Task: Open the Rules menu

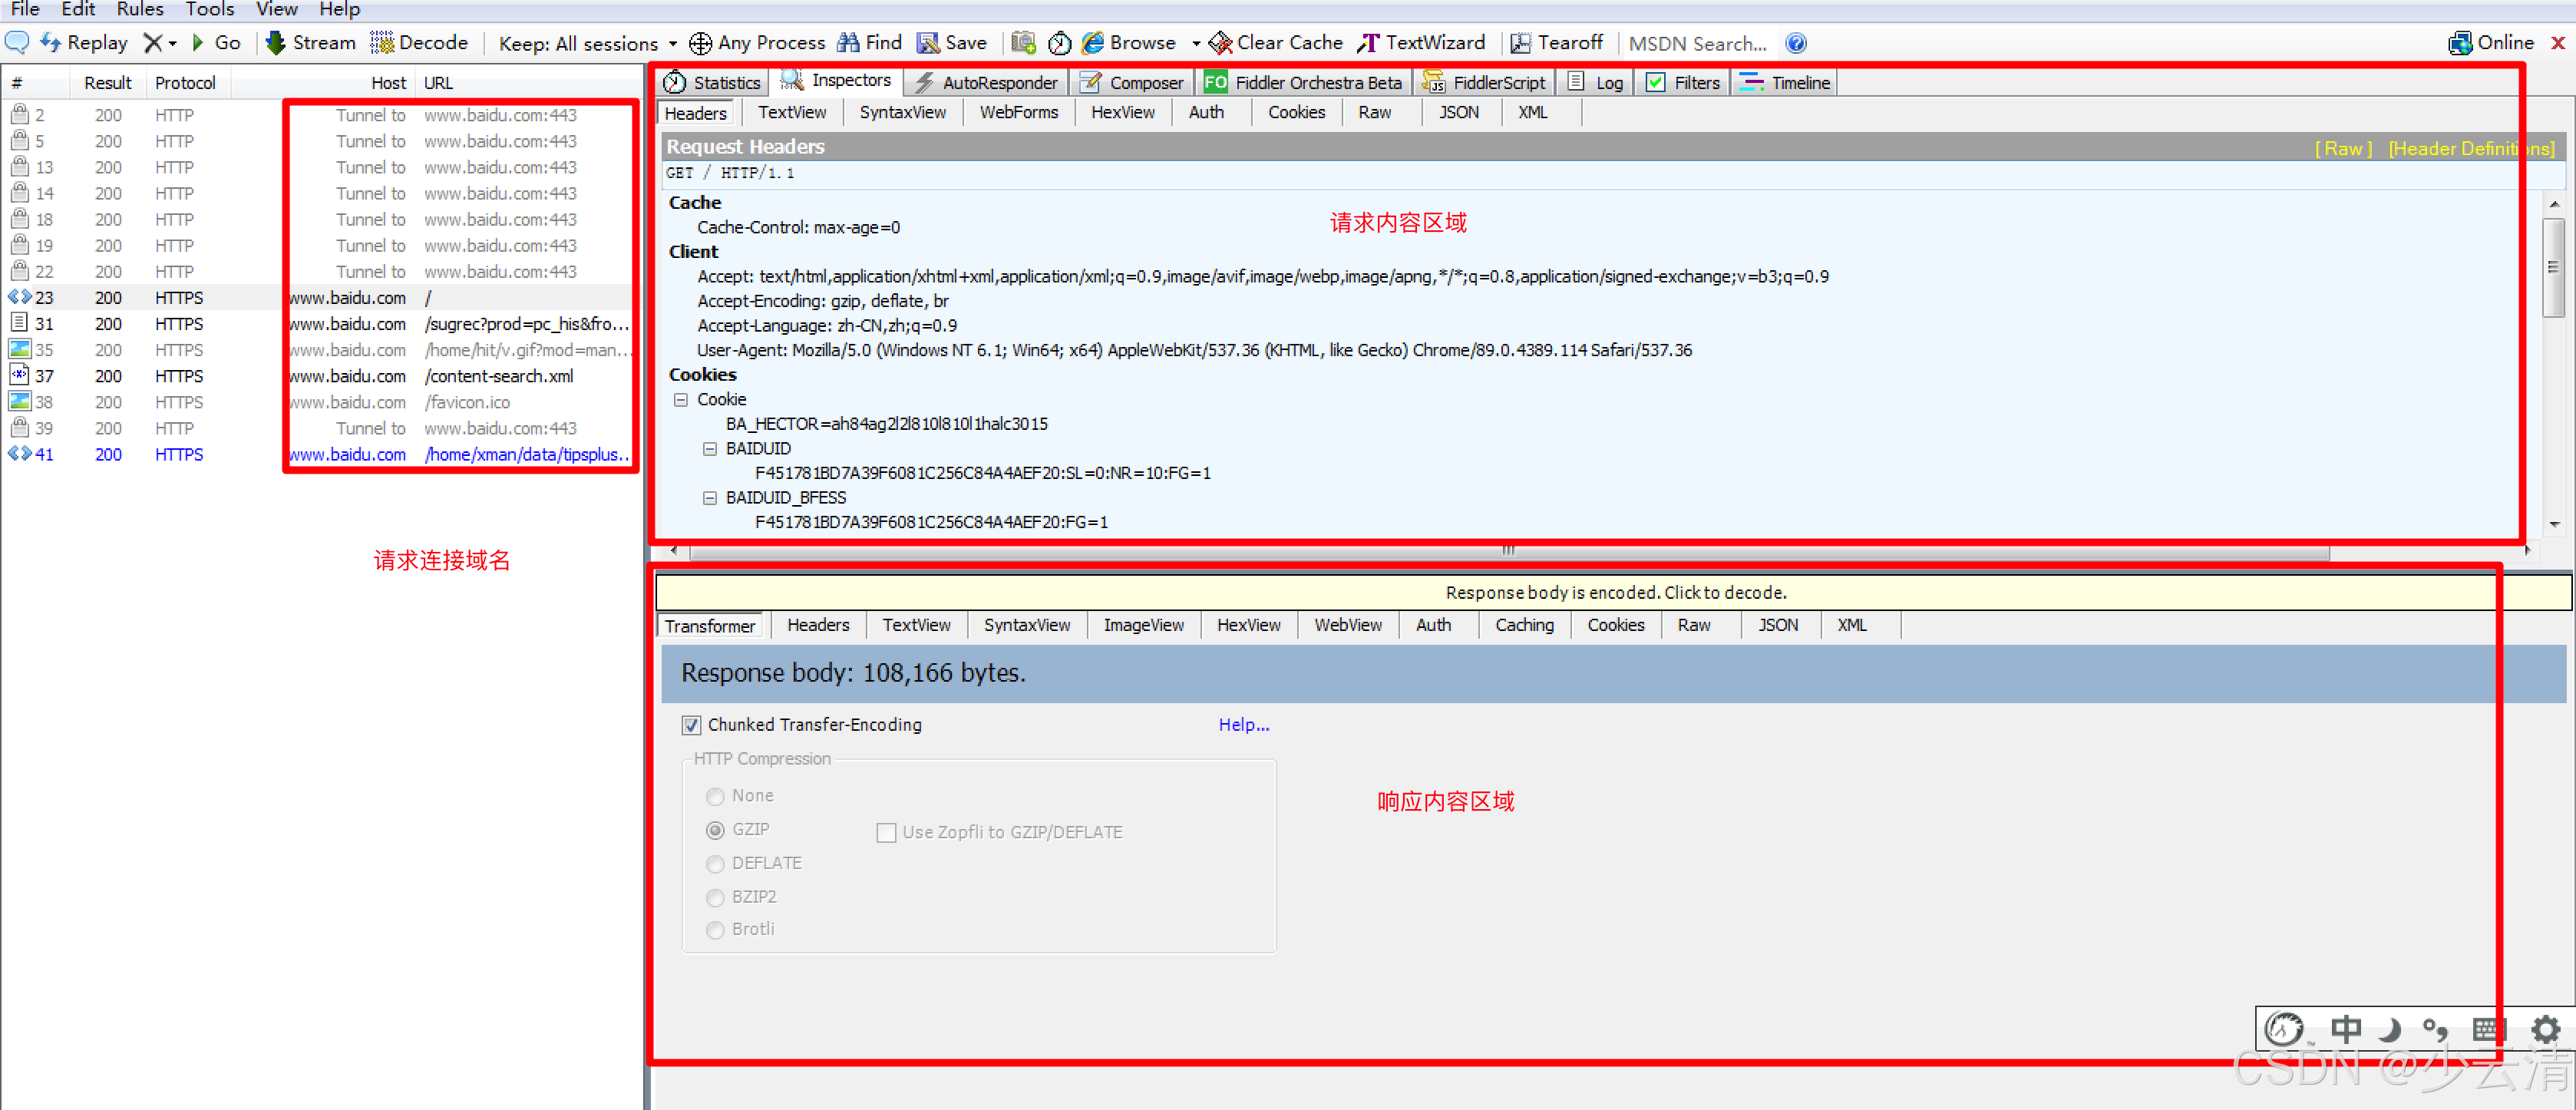Action: tap(139, 9)
